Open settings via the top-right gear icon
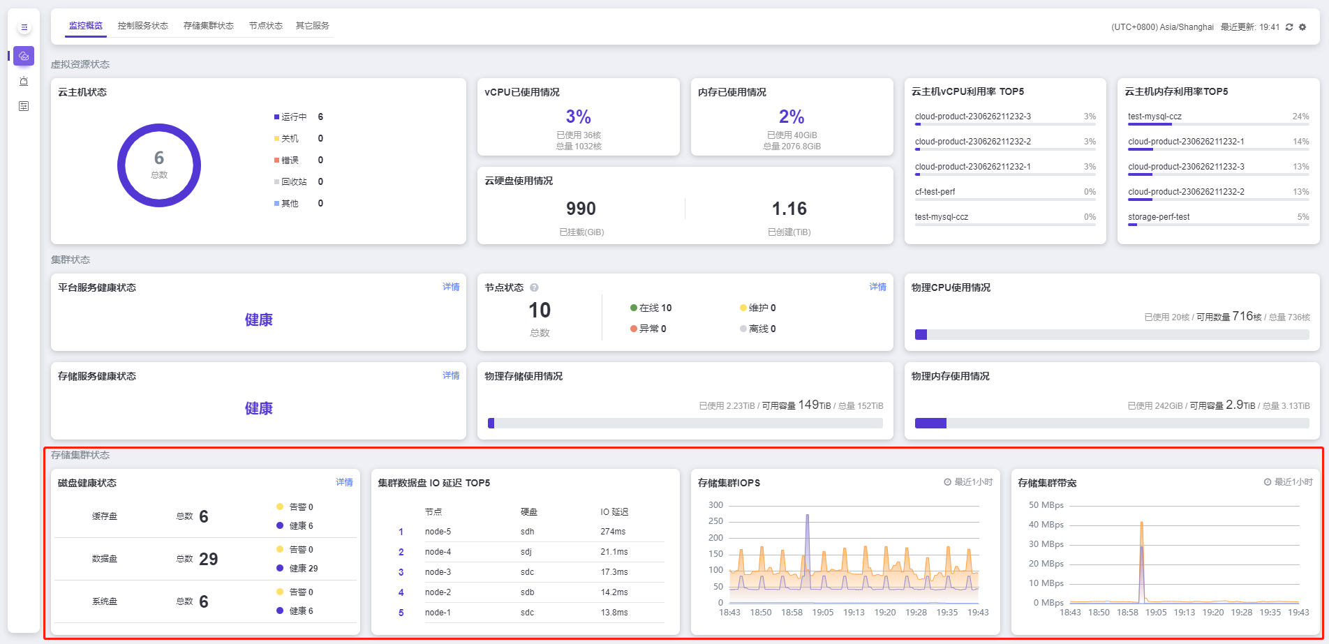The height and width of the screenshot is (644, 1329). tap(1302, 27)
